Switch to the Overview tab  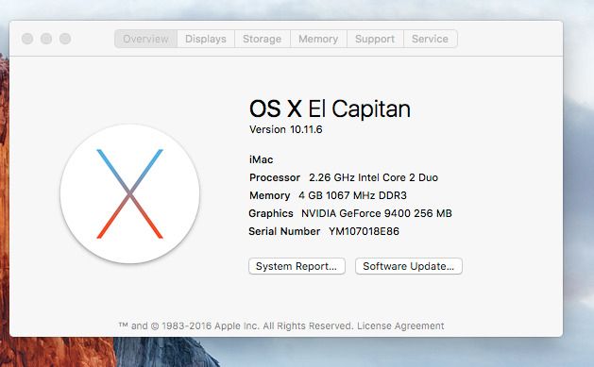[x=145, y=39]
